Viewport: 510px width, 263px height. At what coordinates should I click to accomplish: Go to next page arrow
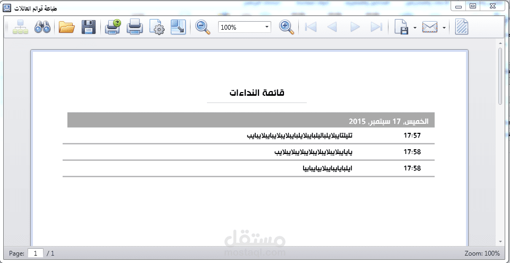point(355,27)
